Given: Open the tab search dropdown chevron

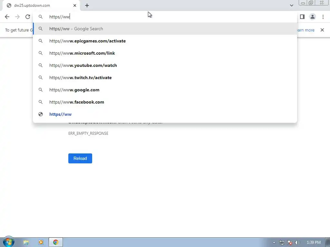Looking at the screenshot, I should [291, 5].
